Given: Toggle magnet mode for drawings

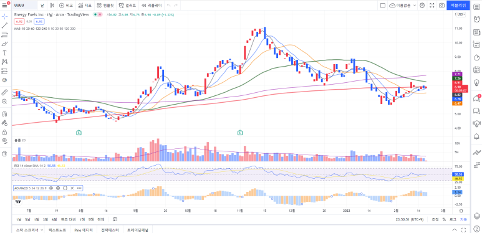Looking at the screenshot, I should click(x=4, y=113).
